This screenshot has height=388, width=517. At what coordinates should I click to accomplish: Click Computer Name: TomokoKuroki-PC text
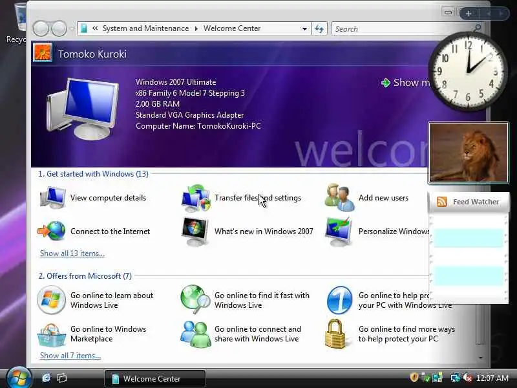198,126
